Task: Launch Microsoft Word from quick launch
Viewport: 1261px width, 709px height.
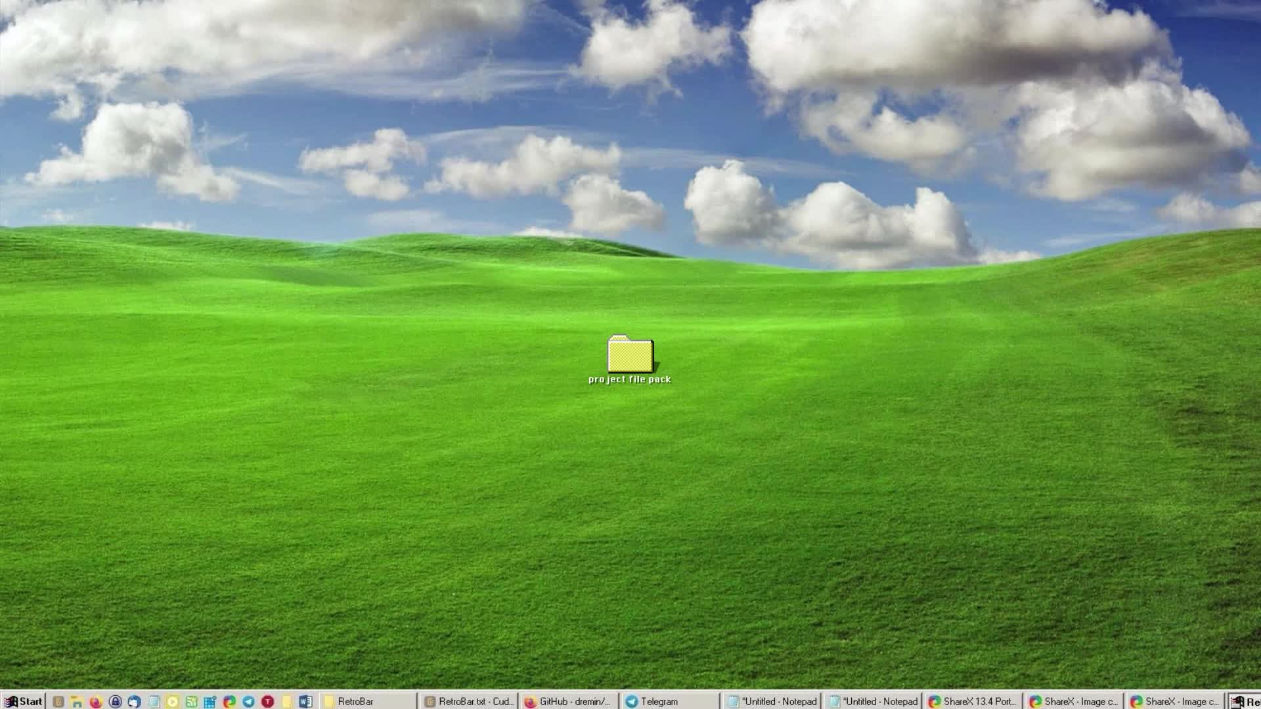Action: click(x=305, y=702)
